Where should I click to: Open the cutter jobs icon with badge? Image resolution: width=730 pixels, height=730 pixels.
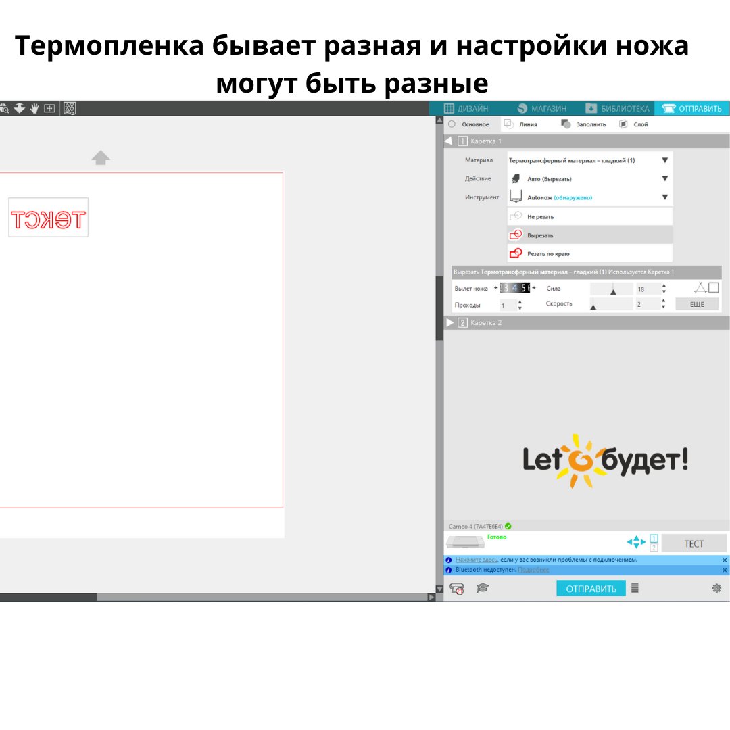457,589
